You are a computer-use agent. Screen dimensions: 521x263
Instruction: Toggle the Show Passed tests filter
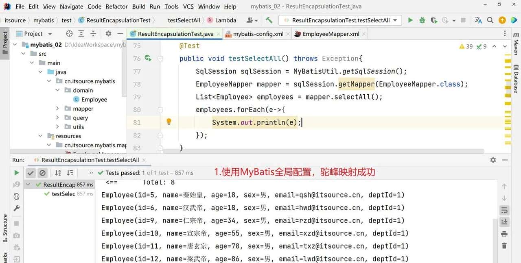(31, 172)
